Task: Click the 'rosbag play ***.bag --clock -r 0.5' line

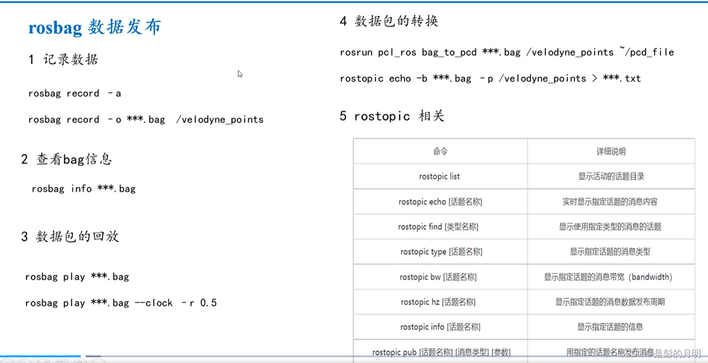Action: click(121, 303)
